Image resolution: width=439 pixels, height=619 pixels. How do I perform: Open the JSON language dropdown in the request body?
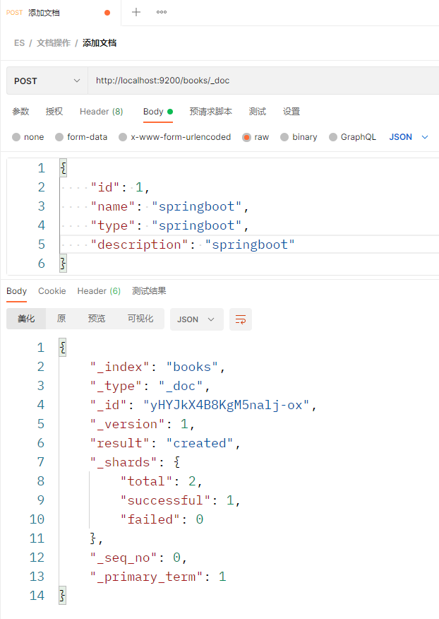[x=408, y=137]
